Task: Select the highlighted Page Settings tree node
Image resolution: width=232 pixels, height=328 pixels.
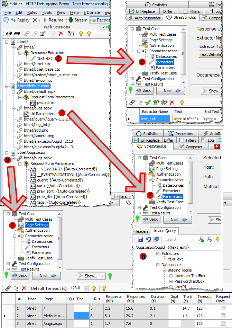Action: tap(37, 225)
